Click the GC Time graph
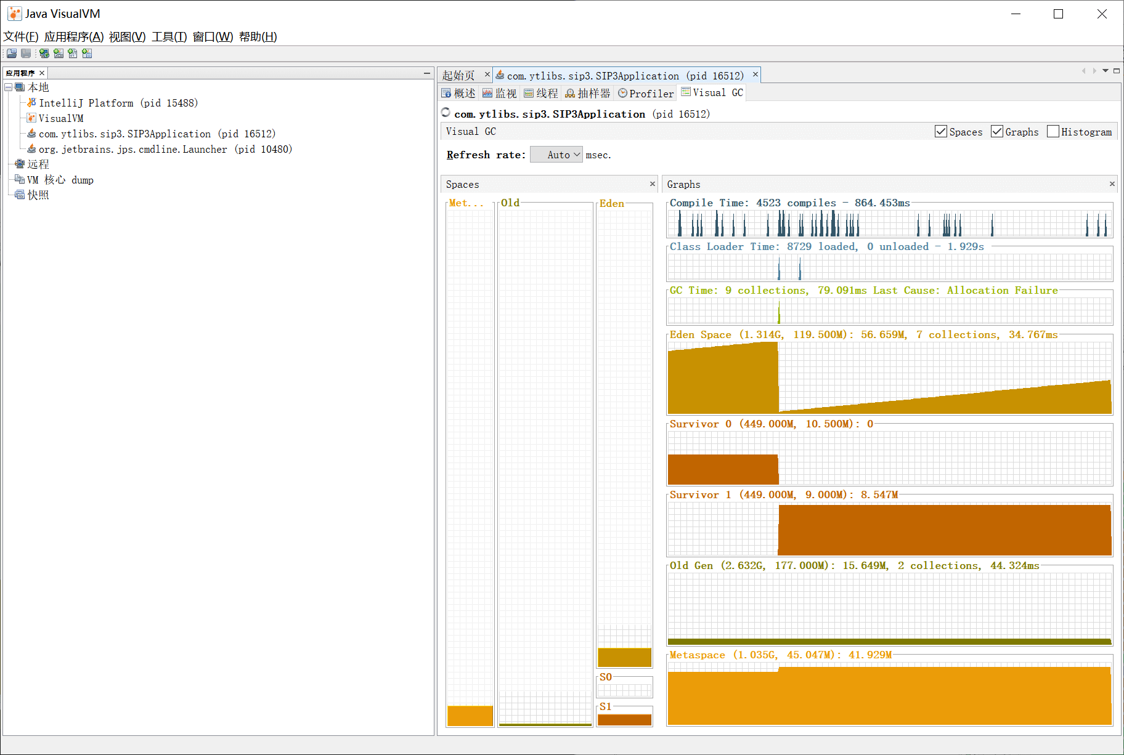This screenshot has width=1124, height=755. [x=890, y=311]
